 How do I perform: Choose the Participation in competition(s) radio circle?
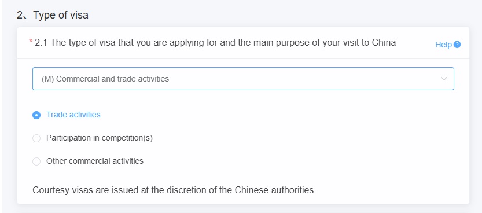tap(36, 138)
